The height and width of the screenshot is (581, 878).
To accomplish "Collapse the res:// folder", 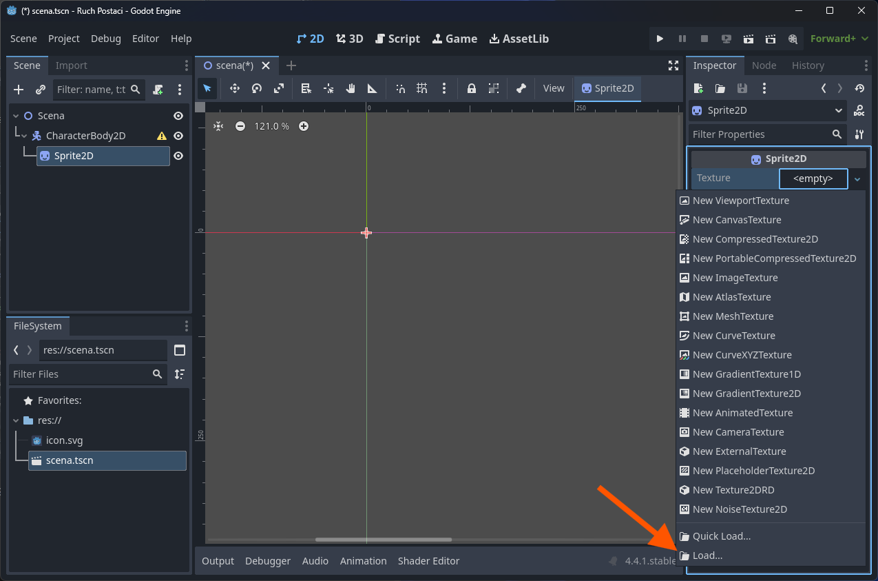I will (16, 420).
